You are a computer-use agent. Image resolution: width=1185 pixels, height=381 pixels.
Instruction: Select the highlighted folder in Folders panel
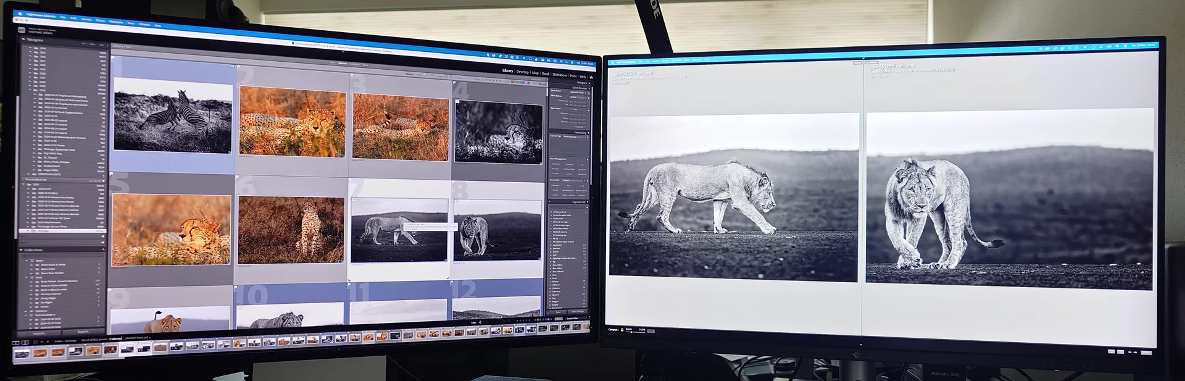64,231
